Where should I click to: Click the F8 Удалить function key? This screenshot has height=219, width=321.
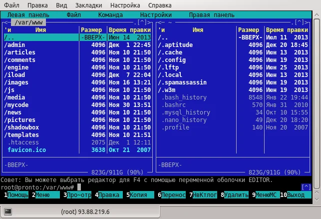pos(236,194)
